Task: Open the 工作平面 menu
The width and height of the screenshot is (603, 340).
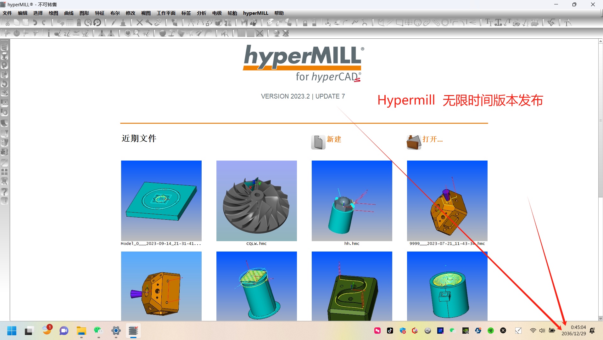Action: tap(166, 13)
